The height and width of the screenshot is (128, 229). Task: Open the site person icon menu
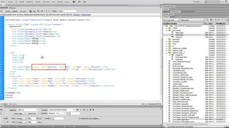(85, 2)
